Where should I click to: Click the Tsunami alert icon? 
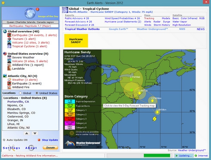(x=9, y=39)
